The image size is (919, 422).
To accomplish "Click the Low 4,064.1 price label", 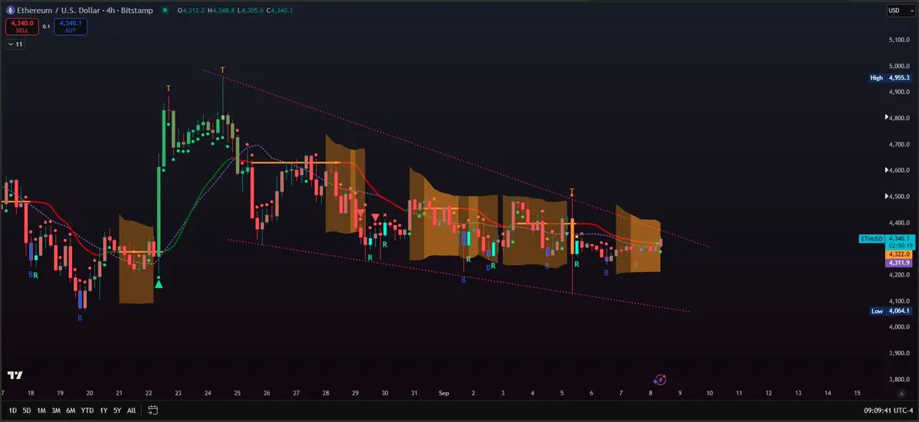I will (x=889, y=311).
